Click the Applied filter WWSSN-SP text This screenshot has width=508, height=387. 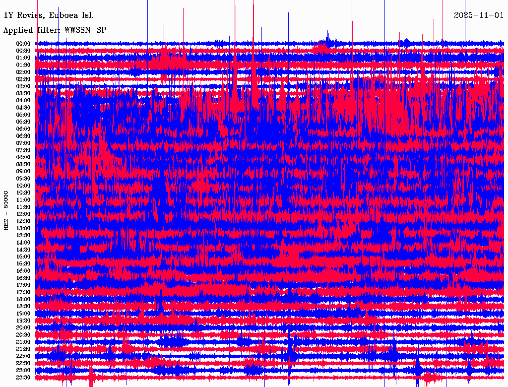click(55, 30)
